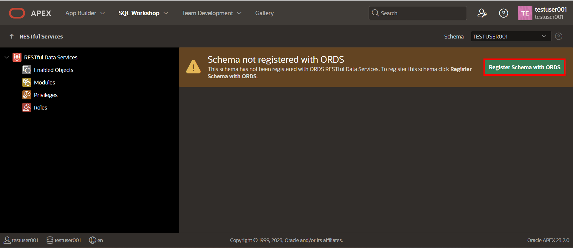Click the schema help question icon
Image resolution: width=573 pixels, height=248 pixels.
click(x=559, y=36)
